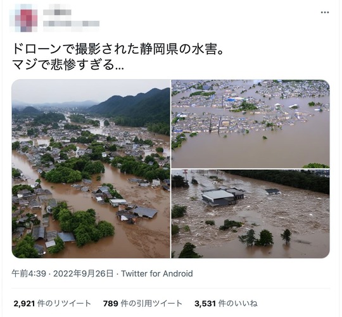Open the blurred username handle

pyautogui.click(x=71, y=23)
